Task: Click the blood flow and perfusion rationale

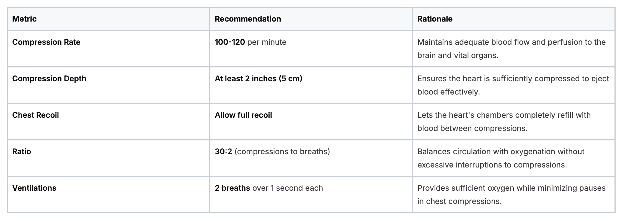Action: point(511,49)
